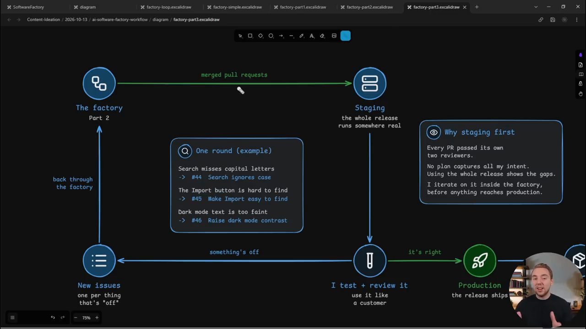This screenshot has height=329, width=586.
Task: Close the factory-part3.excalidraw tab
Action: click(x=465, y=7)
